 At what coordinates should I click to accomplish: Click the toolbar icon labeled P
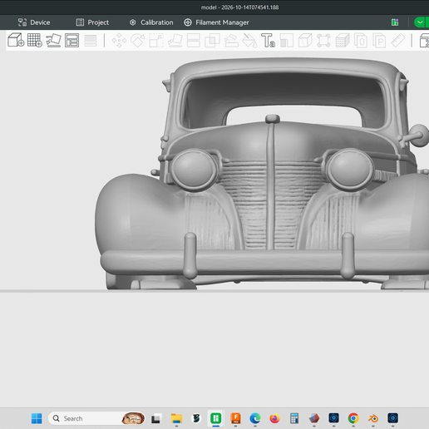[379, 41]
